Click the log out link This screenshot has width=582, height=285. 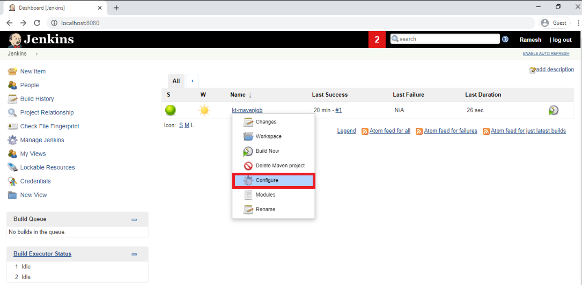click(562, 40)
